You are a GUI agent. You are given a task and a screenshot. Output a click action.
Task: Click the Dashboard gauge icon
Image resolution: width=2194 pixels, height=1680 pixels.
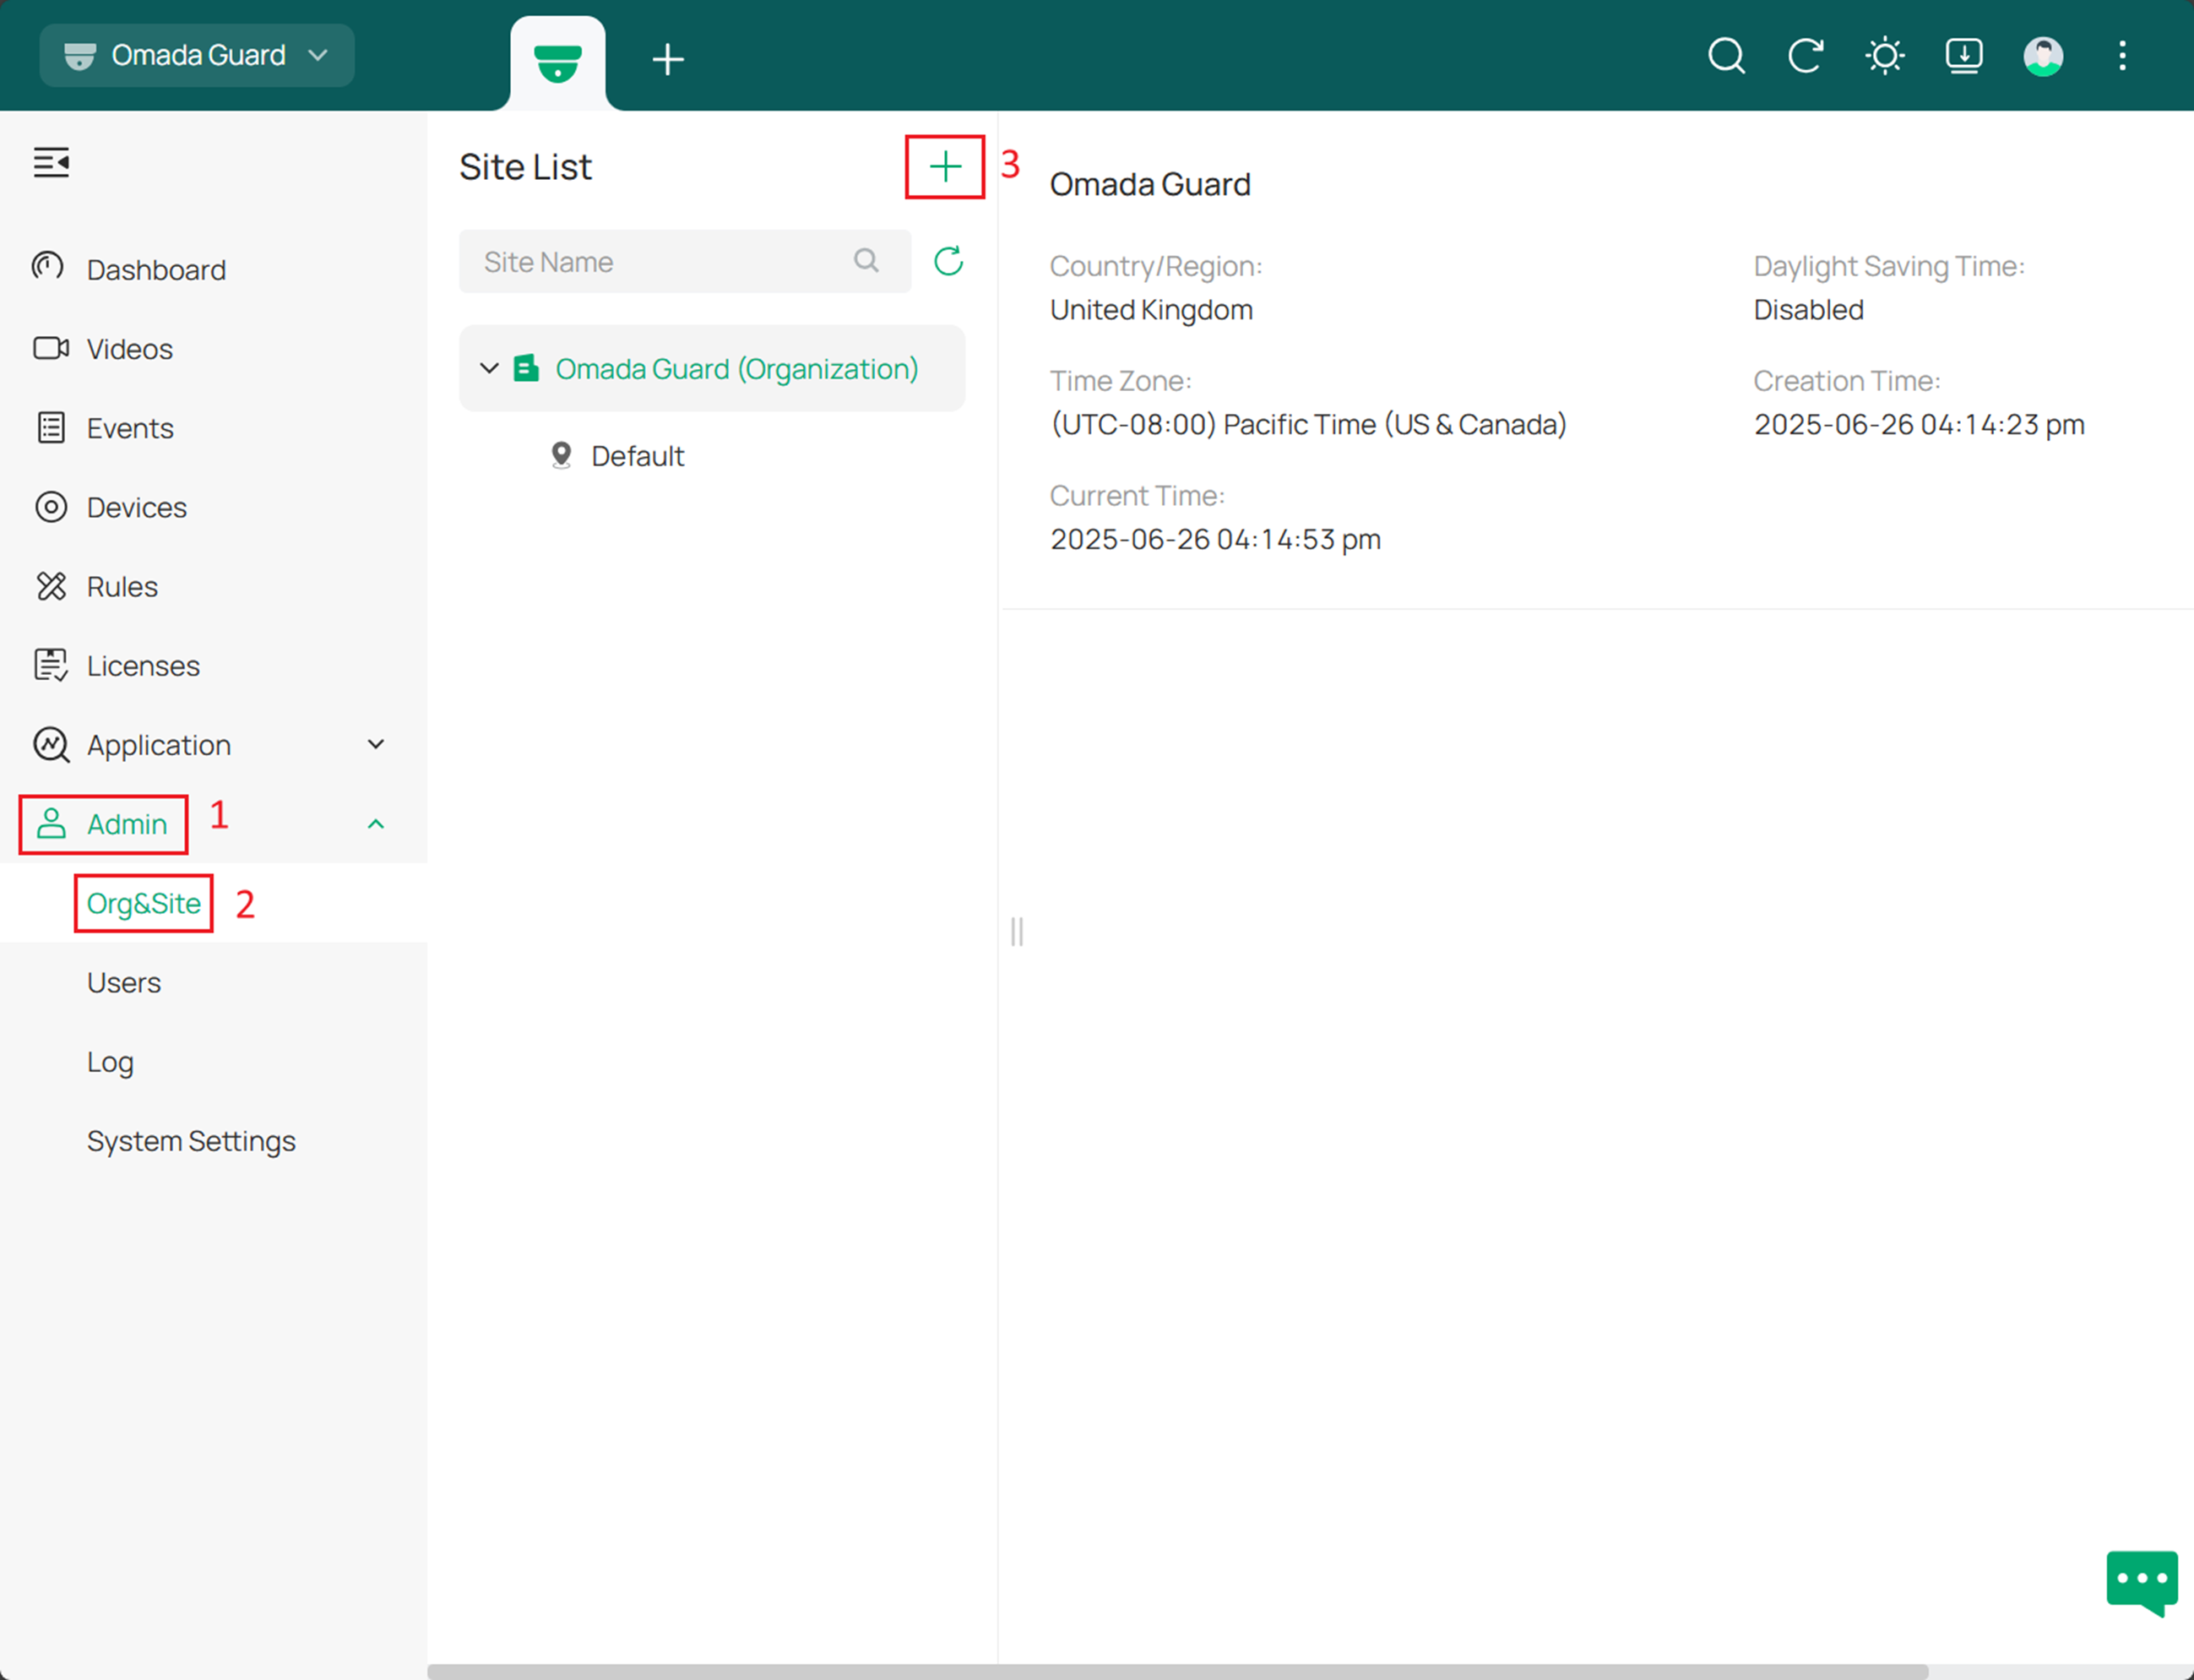[48, 267]
